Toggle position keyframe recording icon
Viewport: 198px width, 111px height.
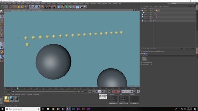coord(123,92)
